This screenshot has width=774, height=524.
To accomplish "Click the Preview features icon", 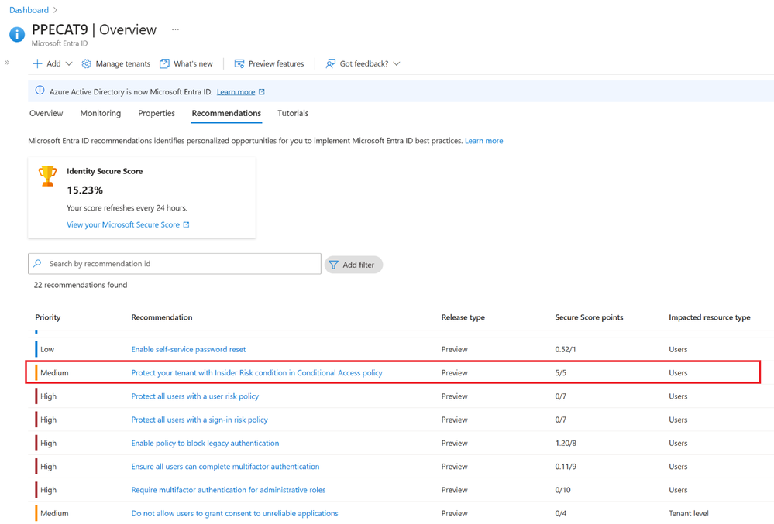I will (239, 63).
